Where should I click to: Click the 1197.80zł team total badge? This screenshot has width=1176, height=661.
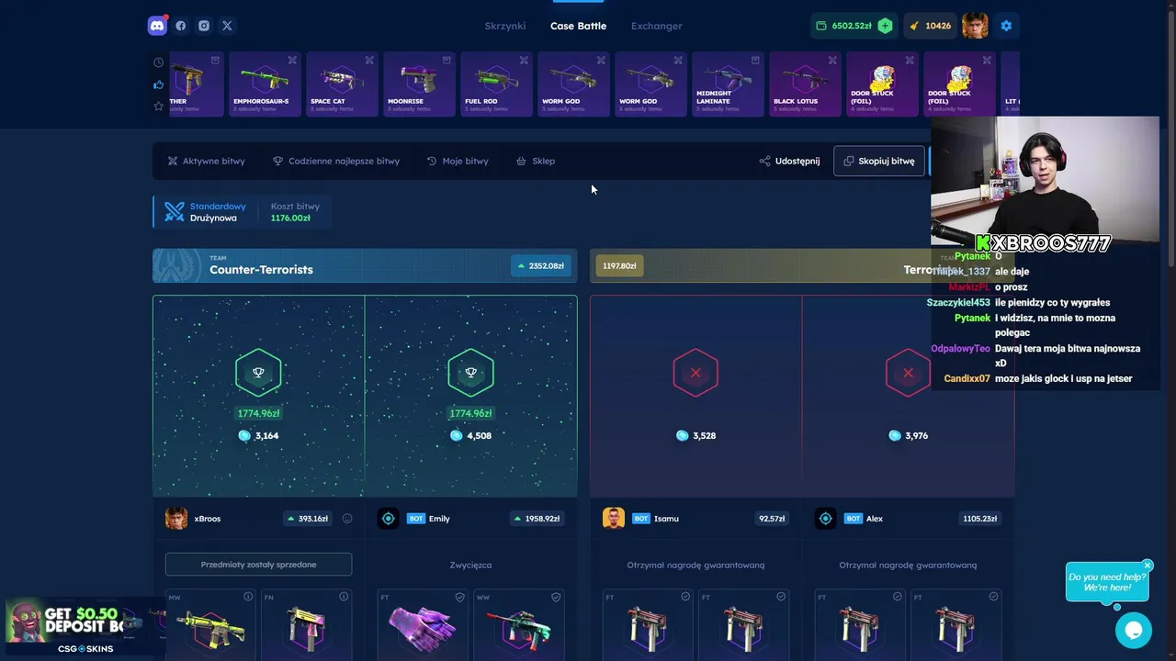619,265
